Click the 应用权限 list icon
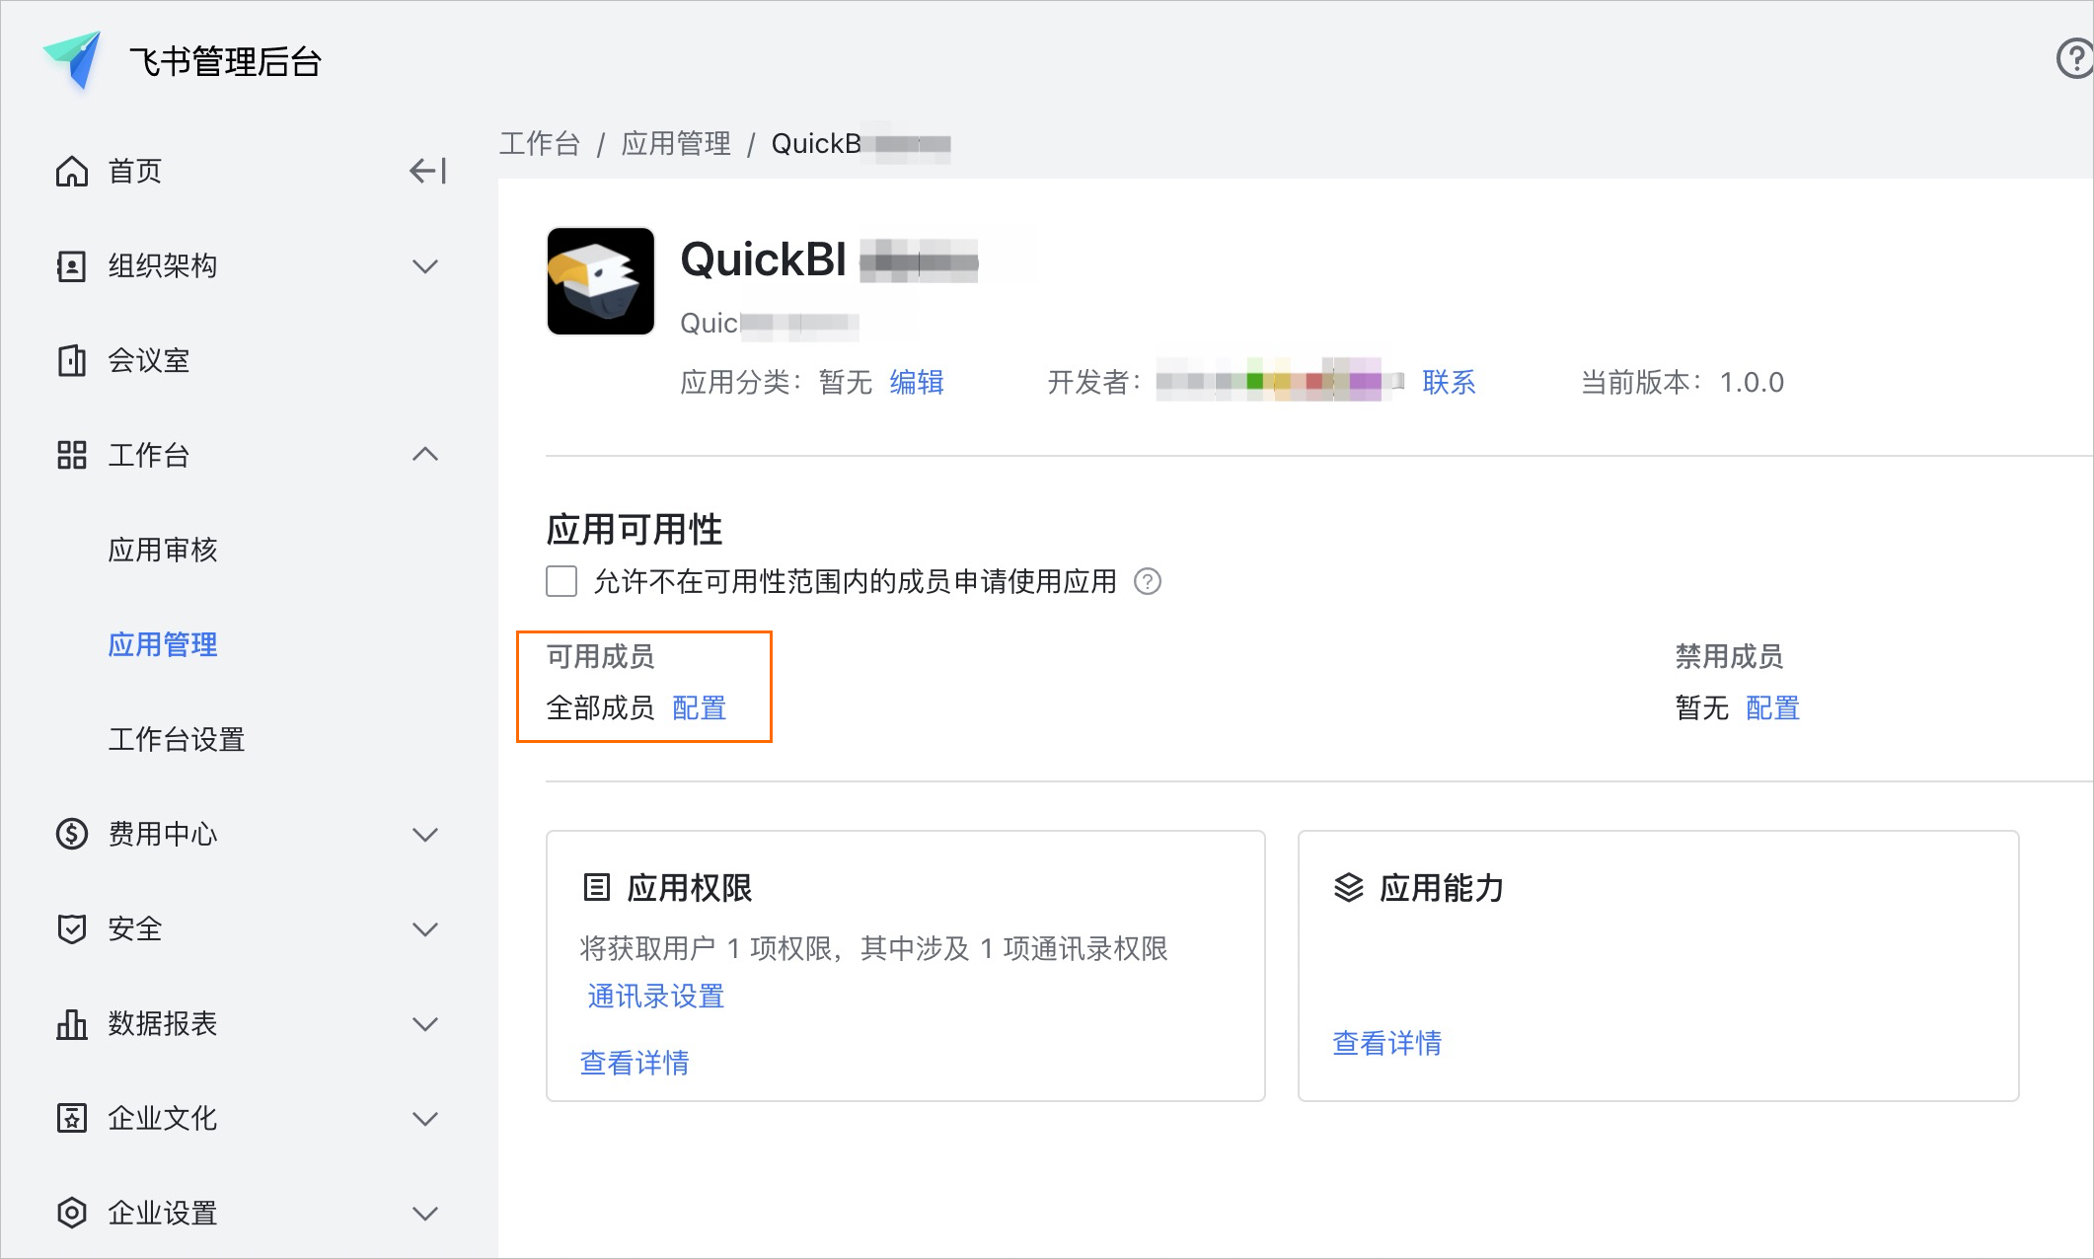The image size is (2094, 1259). click(596, 887)
